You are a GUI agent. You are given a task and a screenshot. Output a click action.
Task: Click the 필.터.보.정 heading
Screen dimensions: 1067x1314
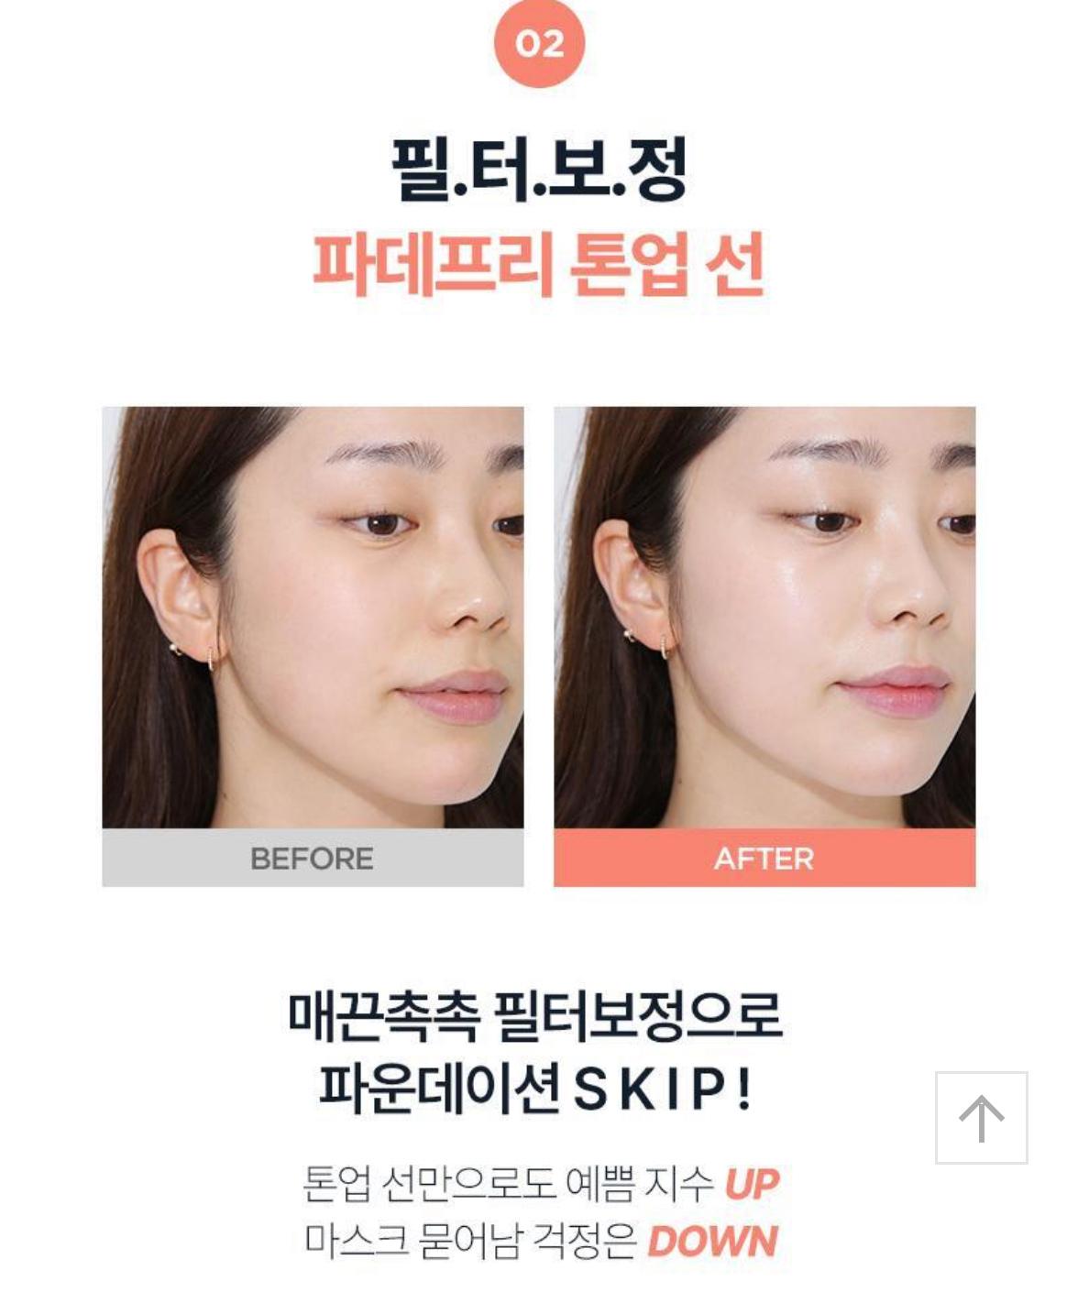pyautogui.click(x=539, y=170)
